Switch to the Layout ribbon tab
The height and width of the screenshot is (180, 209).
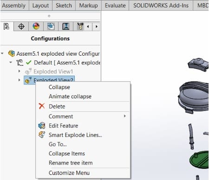pos(40,6)
